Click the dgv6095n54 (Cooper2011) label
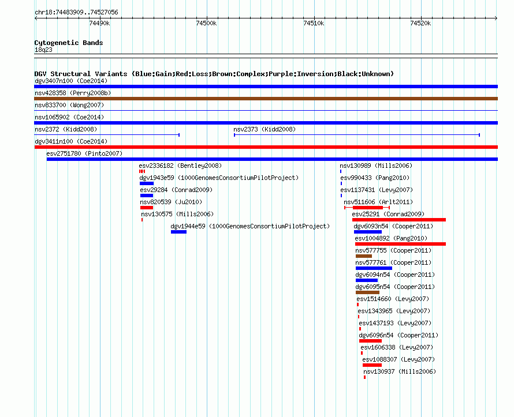This screenshot has height=417, width=514. (395, 287)
